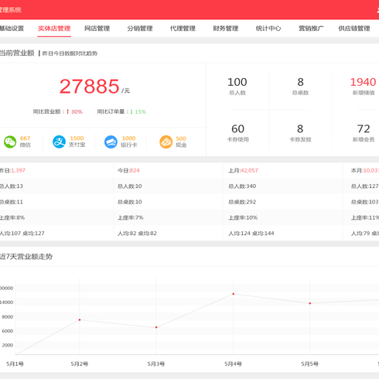379x379 pixels.
Task: Click 总人数:10 in today column
Action: coord(130,186)
